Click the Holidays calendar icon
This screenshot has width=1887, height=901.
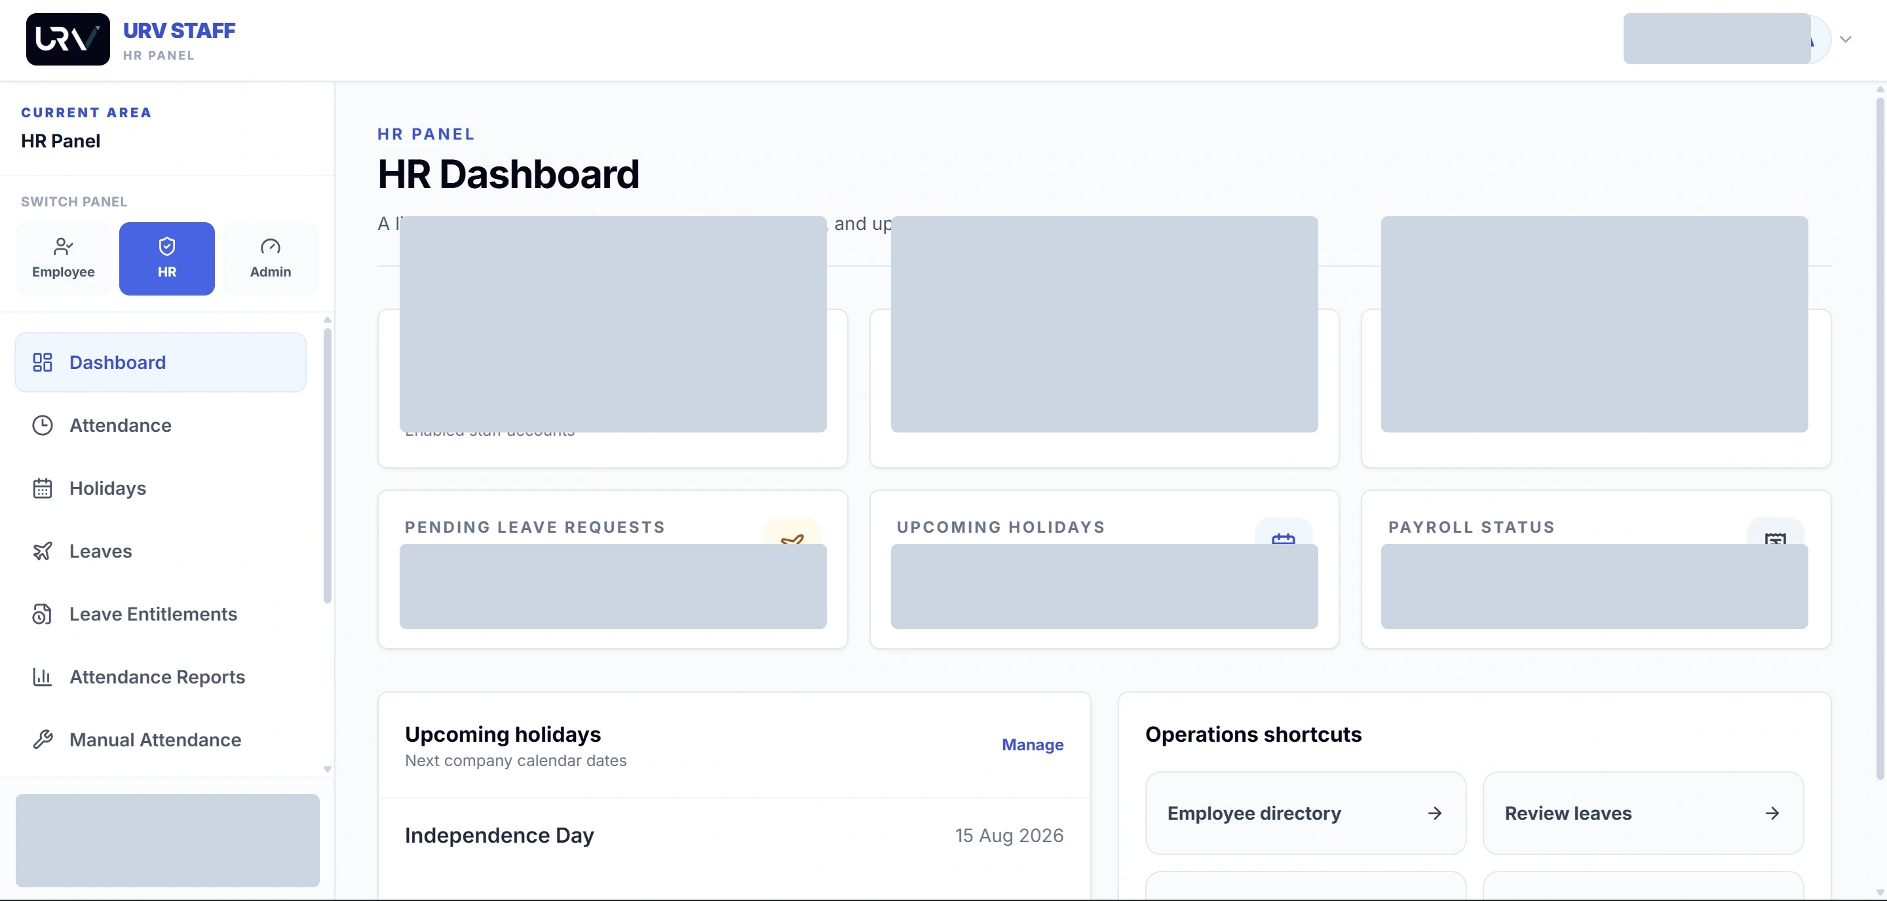click(43, 488)
